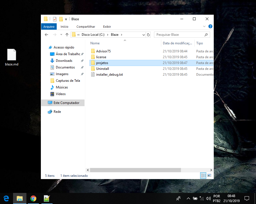Unpin Imagens from Acesso rápido
Image resolution: width=256 pixels, height=204 pixels.
click(83, 74)
